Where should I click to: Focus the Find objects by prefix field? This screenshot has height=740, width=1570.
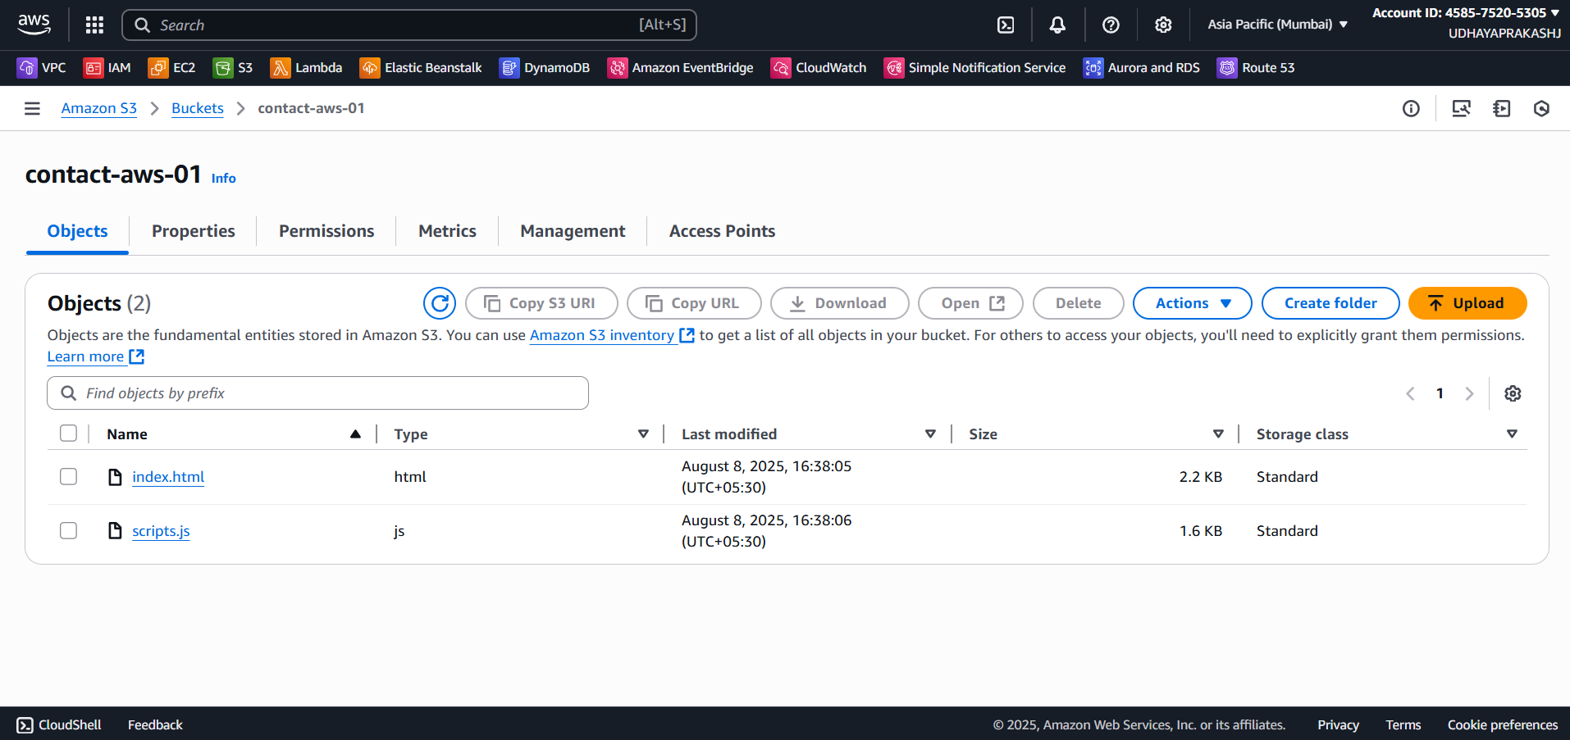pos(317,393)
